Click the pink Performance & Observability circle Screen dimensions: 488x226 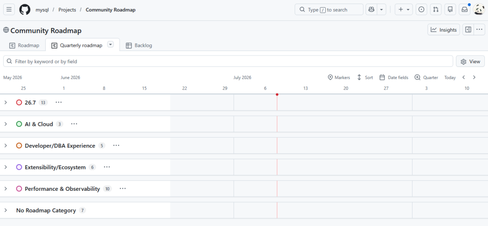pos(19,189)
